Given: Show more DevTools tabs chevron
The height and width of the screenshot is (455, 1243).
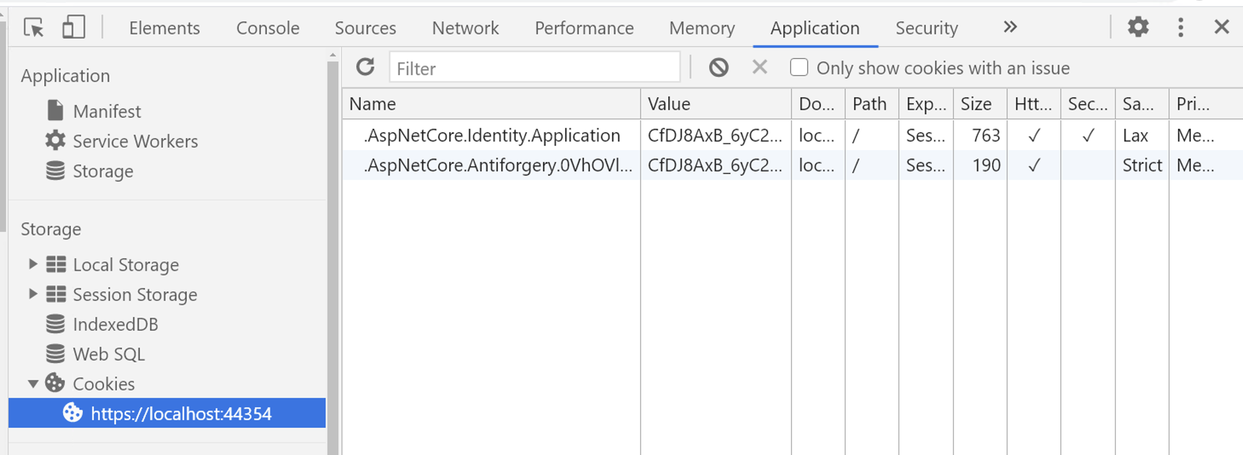Looking at the screenshot, I should pyautogui.click(x=1010, y=28).
